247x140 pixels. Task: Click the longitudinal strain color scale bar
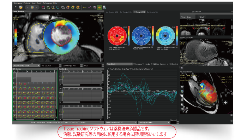pos(177,36)
